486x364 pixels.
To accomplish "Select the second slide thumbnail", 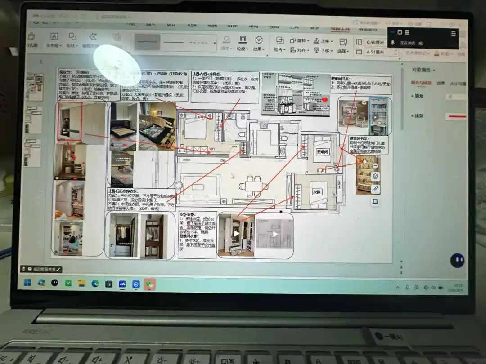I will pyautogui.click(x=34, y=120).
